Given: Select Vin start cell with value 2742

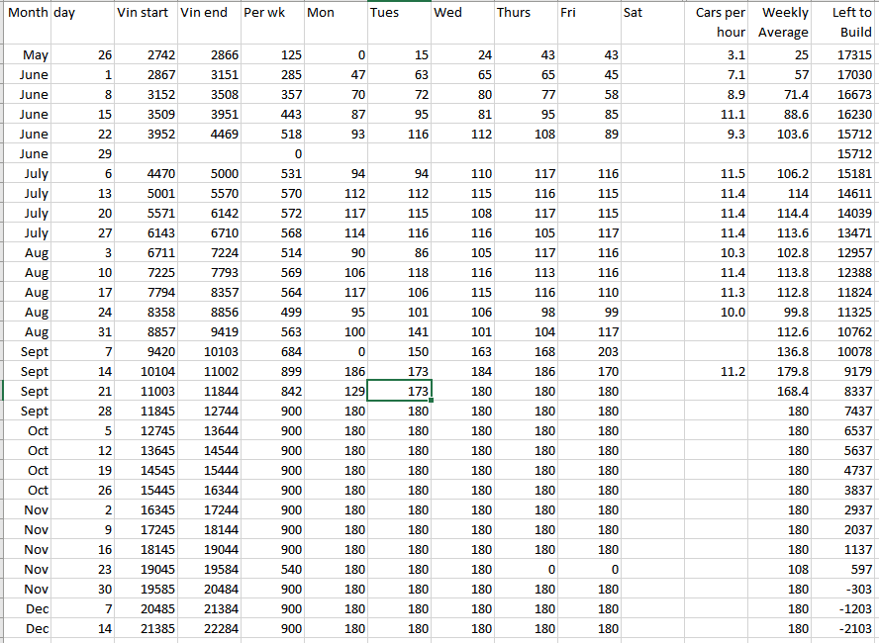Looking at the screenshot, I should pos(145,55).
